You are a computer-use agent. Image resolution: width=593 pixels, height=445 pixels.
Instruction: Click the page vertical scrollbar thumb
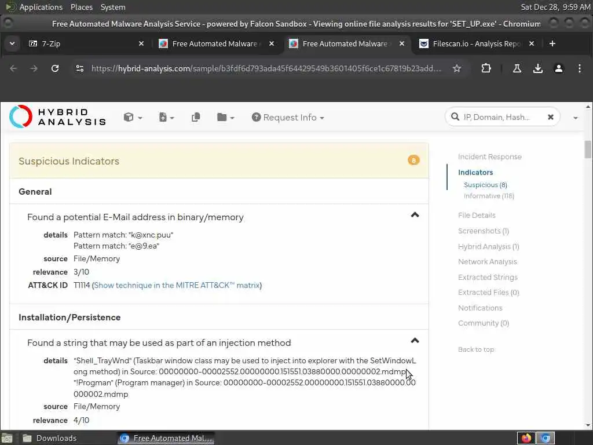click(x=588, y=149)
